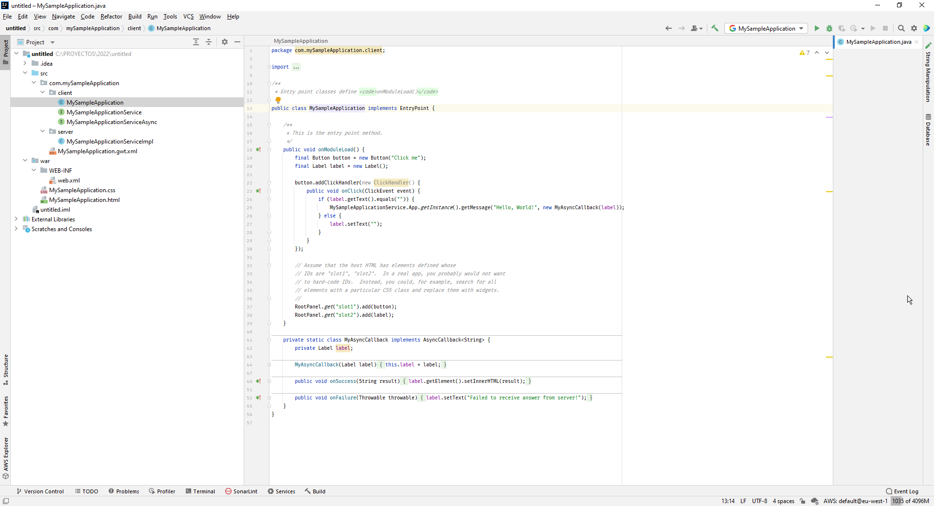934x506 pixels.
Task: Hide the Project tool window
Action: [237, 42]
